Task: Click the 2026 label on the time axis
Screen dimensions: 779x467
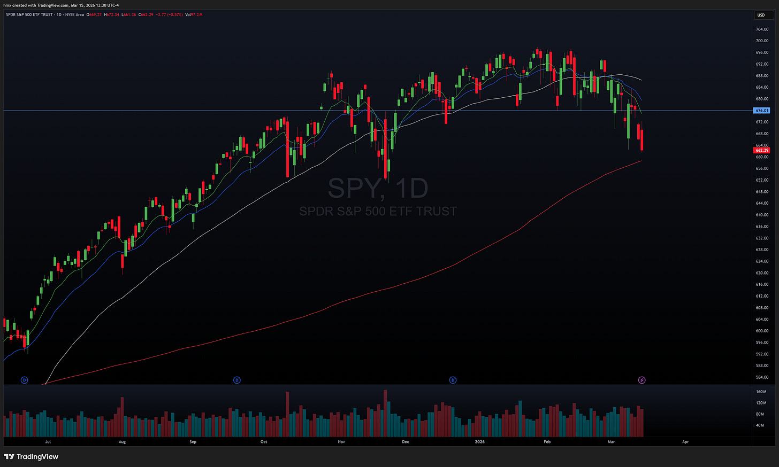Action: [x=480, y=442]
